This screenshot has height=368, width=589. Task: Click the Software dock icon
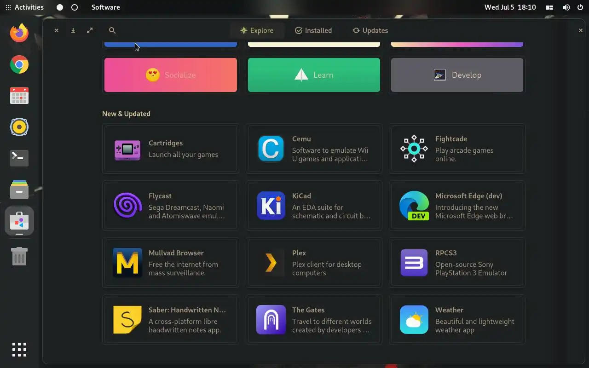tap(19, 221)
